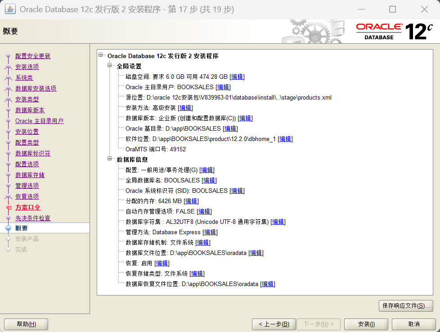Edit the 软件位置 dbhome_1 path
The image size is (440, 332).
285,139
